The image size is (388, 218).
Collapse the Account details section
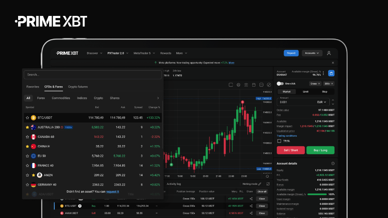pyautogui.click(x=333, y=164)
